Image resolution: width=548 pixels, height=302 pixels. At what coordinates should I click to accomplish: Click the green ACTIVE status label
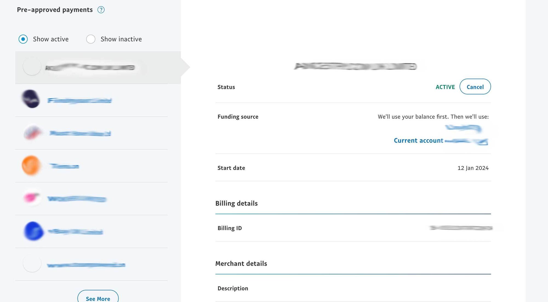(x=445, y=87)
